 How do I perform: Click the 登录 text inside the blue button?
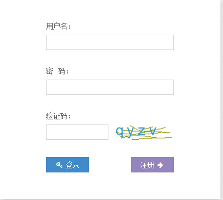coord(72,165)
